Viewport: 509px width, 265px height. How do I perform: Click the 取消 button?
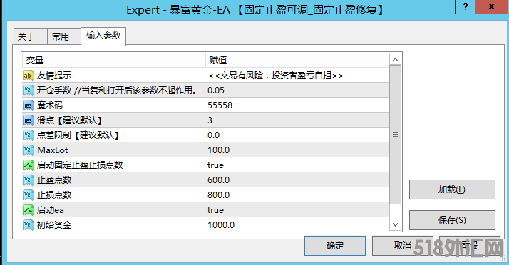coord(403,246)
